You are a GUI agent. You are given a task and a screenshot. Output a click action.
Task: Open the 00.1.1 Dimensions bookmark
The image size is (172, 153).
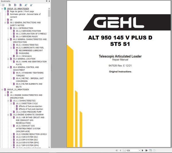[x=24, y=56]
